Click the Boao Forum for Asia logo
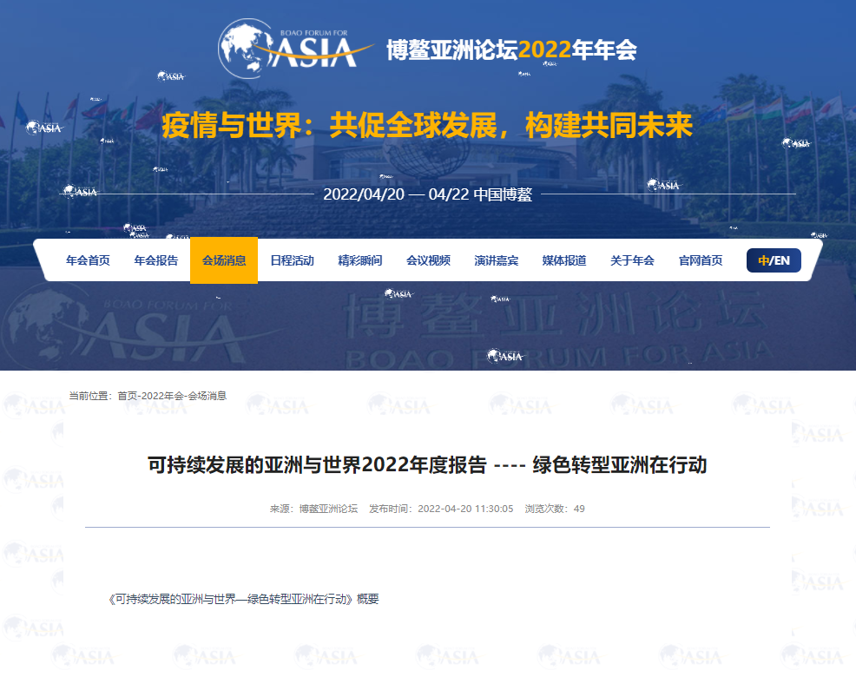The image size is (856, 677). pos(295,49)
